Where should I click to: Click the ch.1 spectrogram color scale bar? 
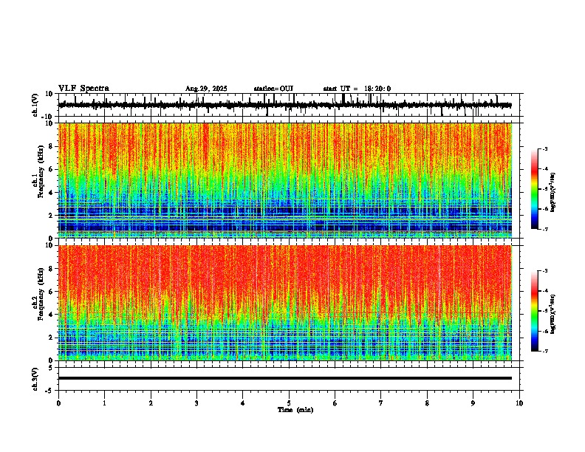(x=535, y=189)
